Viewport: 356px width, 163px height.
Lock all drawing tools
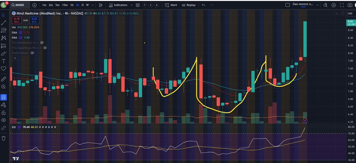point(4,112)
